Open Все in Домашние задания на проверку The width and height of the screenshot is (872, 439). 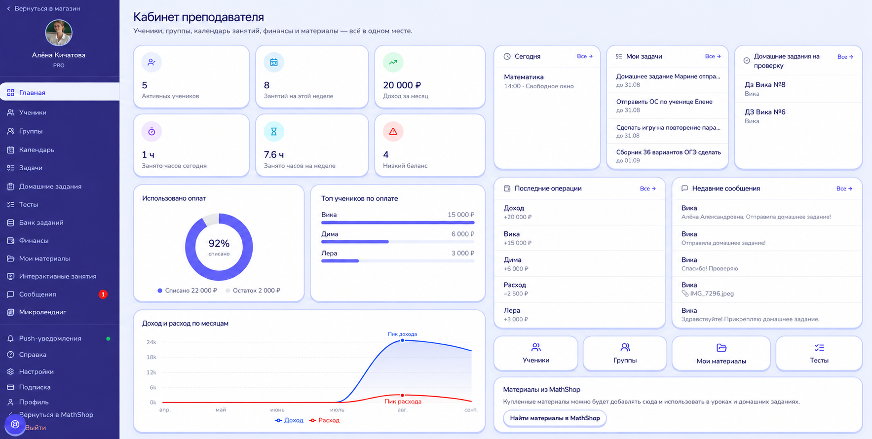845,57
